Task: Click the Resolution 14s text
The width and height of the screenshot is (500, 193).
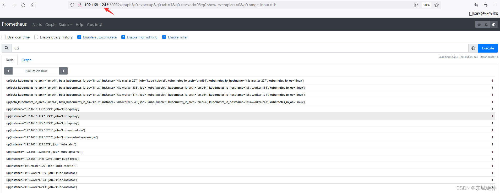Action: [469, 57]
